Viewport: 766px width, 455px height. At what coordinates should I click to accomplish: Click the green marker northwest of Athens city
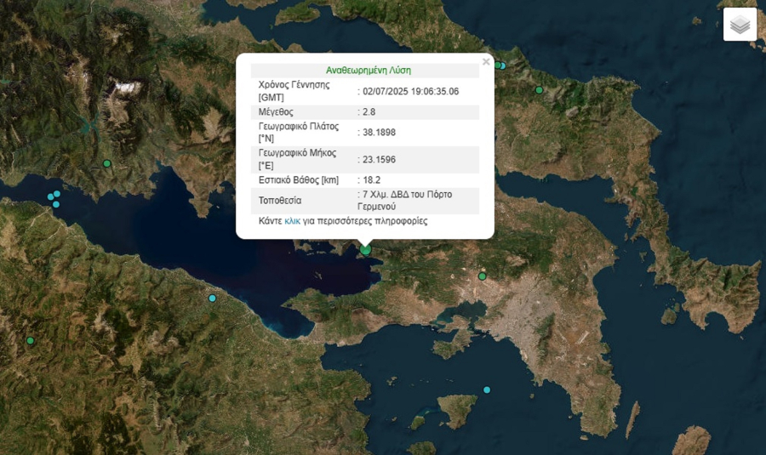point(483,276)
